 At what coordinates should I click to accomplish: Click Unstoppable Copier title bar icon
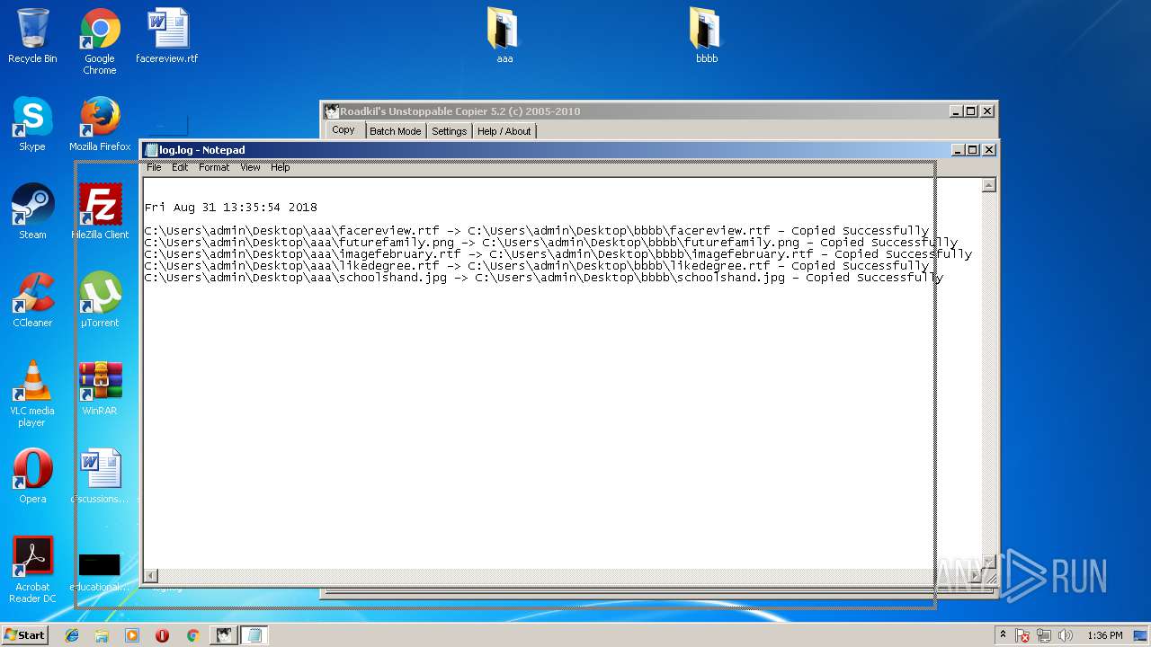point(332,111)
